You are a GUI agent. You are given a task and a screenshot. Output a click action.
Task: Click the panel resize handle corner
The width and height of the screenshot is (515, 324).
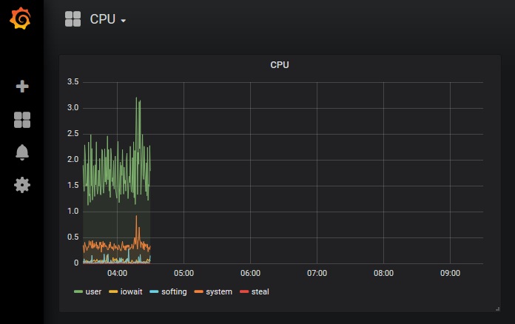click(x=497, y=309)
